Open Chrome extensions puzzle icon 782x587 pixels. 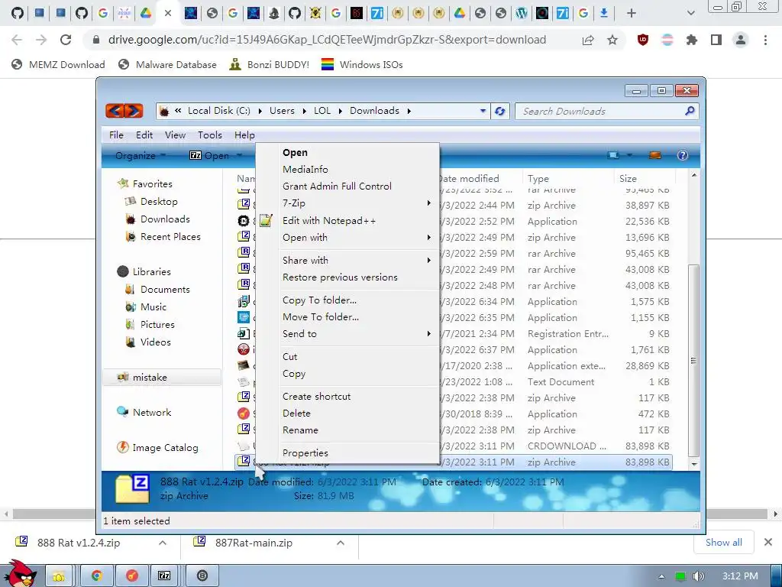point(692,40)
